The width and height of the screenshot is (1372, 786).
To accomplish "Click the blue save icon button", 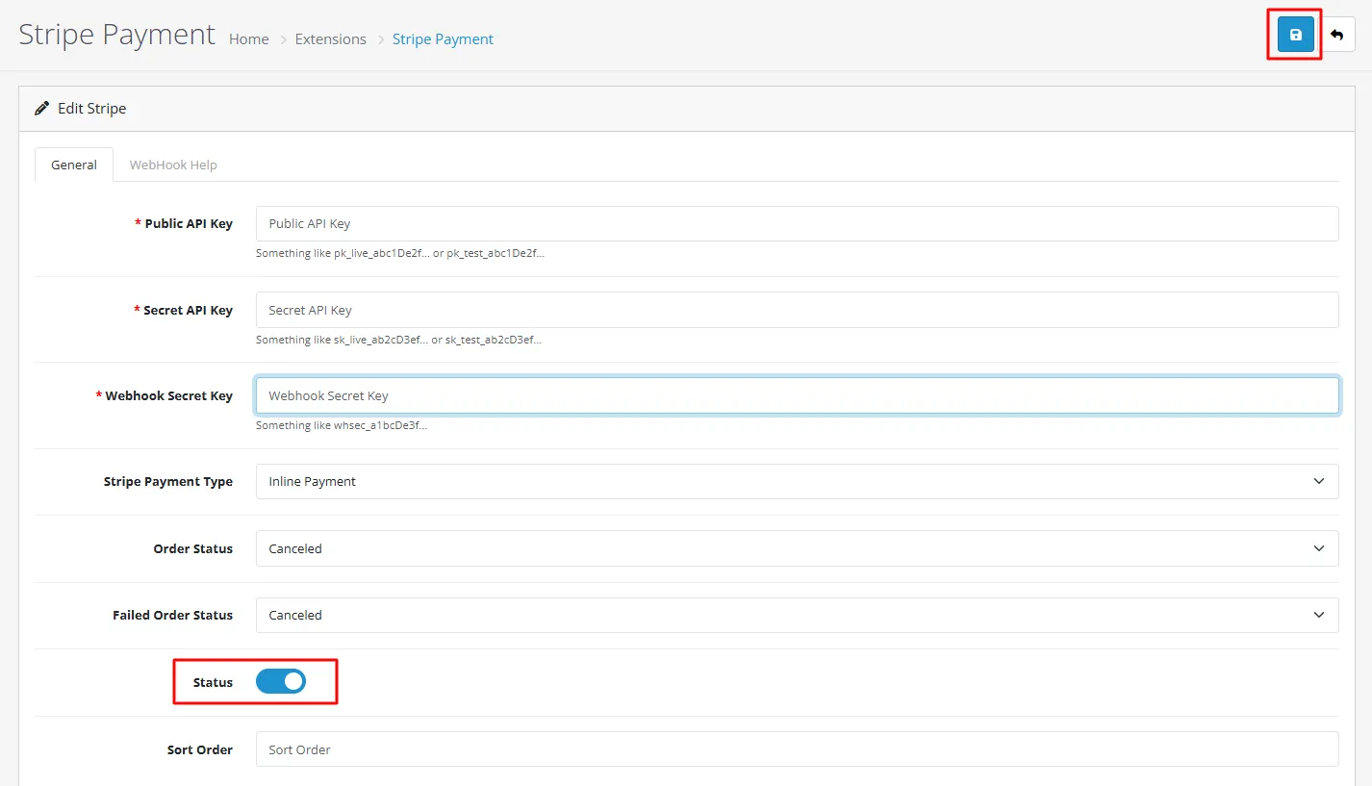I will point(1295,35).
